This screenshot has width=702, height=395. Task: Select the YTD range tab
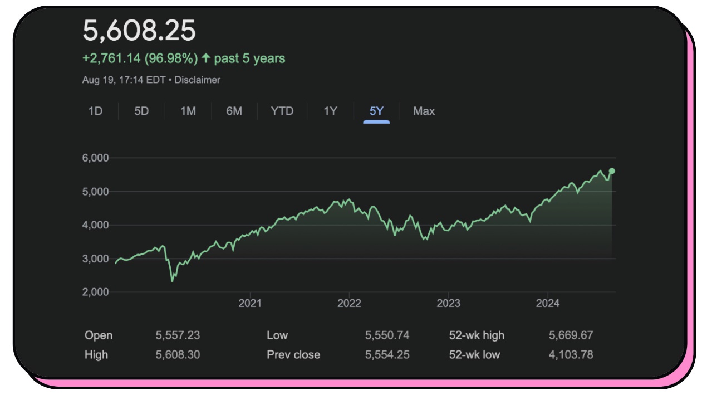[282, 111]
